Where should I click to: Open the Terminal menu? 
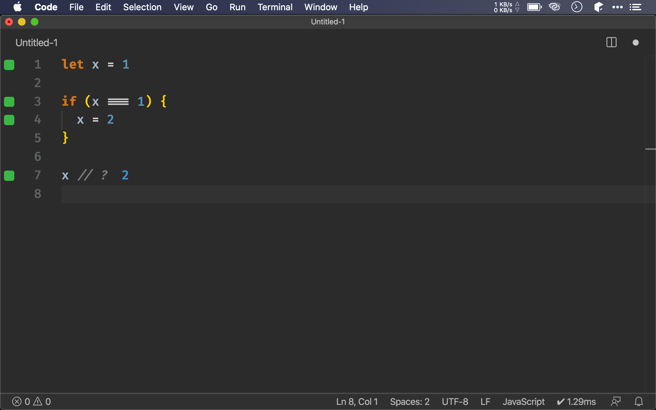[x=275, y=7]
